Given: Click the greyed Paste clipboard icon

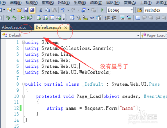Looking at the screenshot, I should (54, 10).
